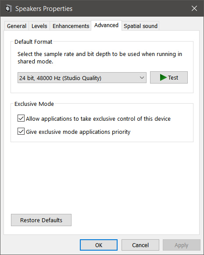Click the 'Give exclusive mode applications priority' label text
204x255 pixels.
78,132
